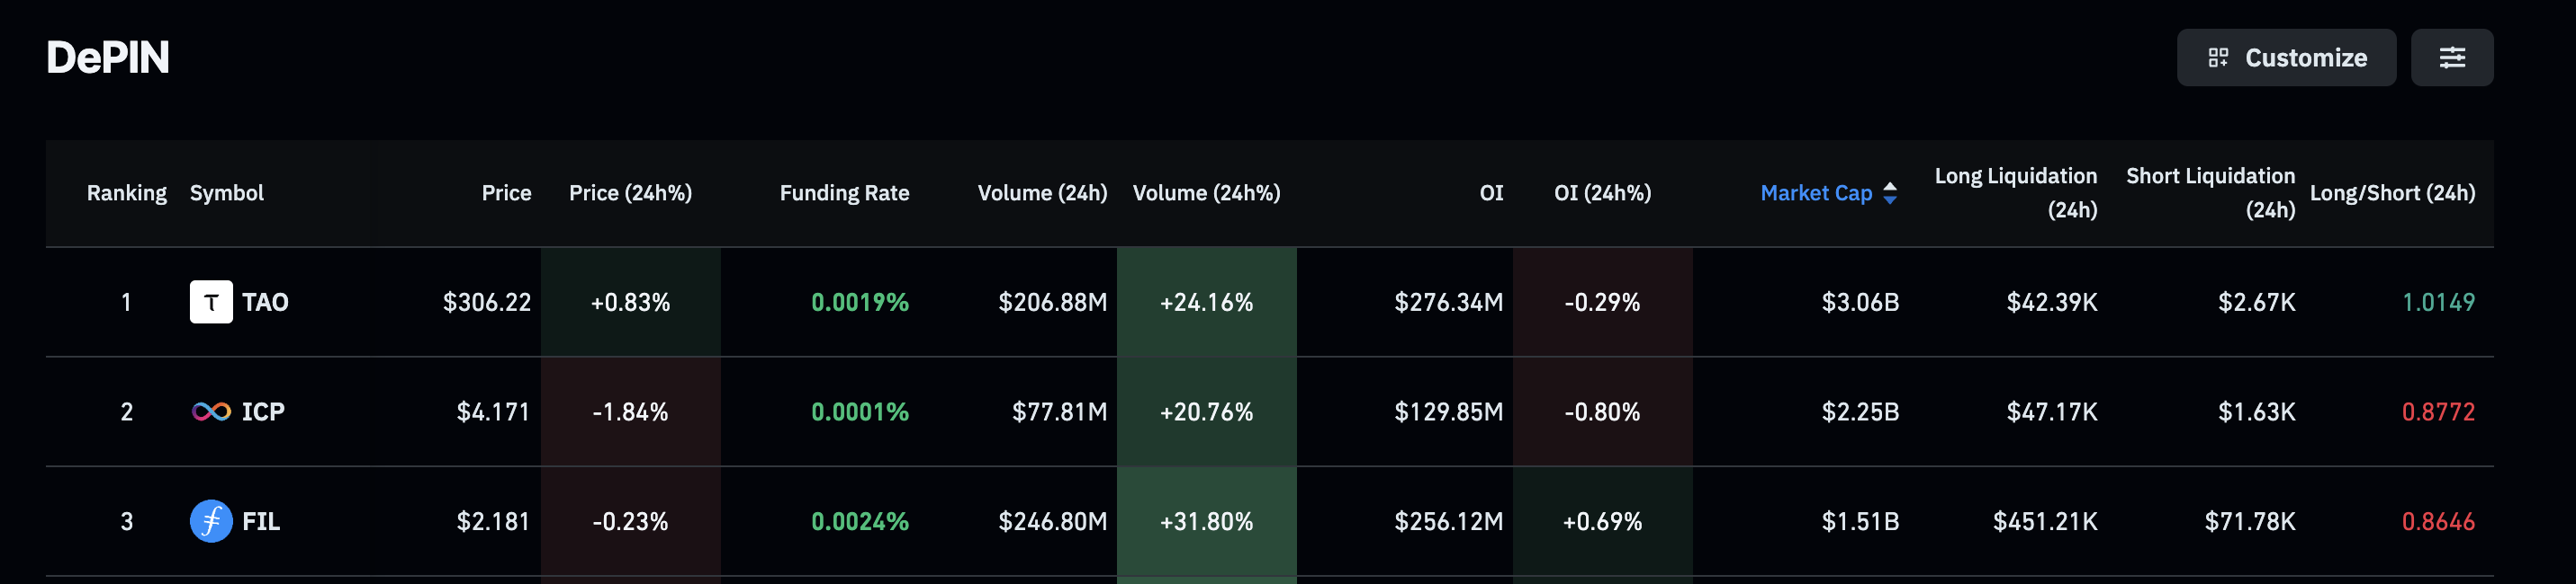Open the FIL symbol link
The height and width of the screenshot is (584, 2576).
(x=261, y=521)
